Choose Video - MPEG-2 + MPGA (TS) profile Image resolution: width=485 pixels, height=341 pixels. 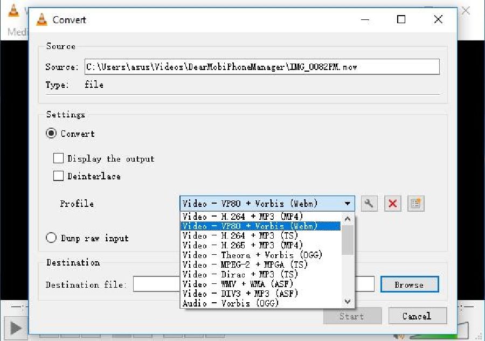[x=260, y=265]
